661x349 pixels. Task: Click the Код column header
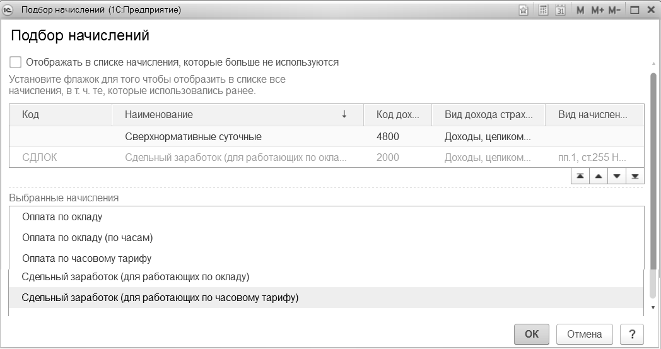pos(61,114)
